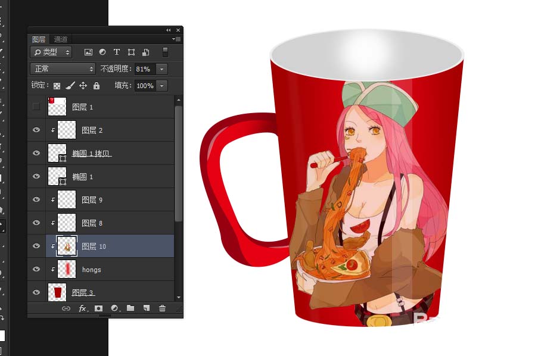
Task: Open the Layers panel flyout menu
Action: [x=176, y=39]
